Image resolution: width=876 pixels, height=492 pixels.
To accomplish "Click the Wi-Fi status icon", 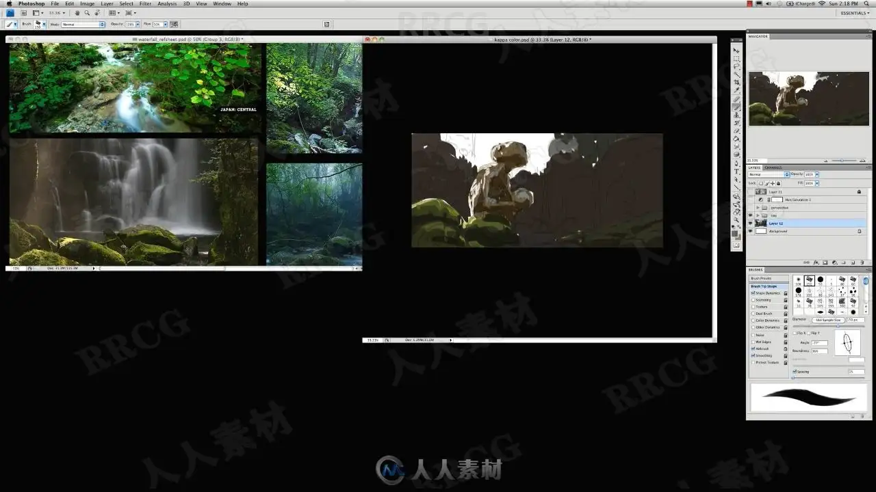I will [821, 3].
